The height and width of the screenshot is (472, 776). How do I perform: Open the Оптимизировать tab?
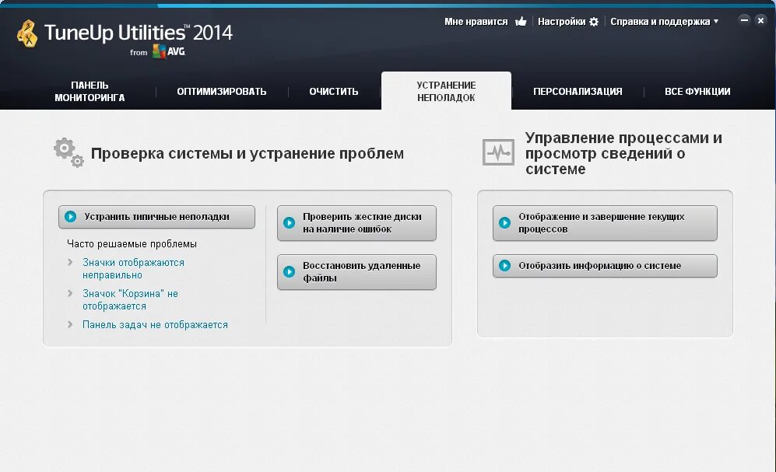[x=222, y=92]
